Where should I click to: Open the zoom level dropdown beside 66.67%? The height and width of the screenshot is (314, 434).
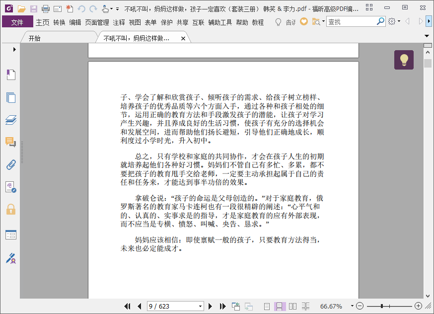click(352, 306)
